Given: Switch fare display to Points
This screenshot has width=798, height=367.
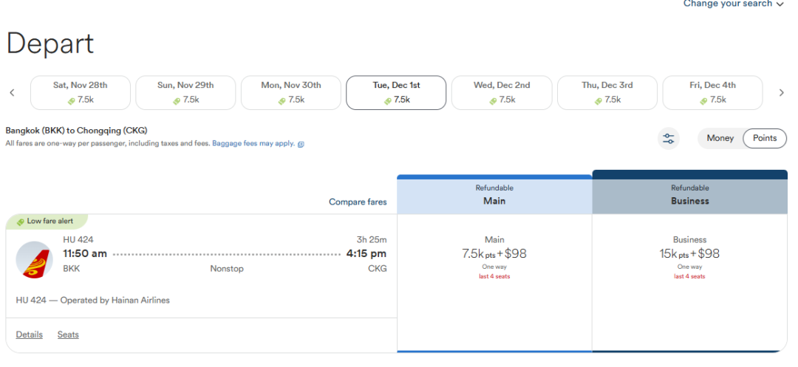Looking at the screenshot, I should [765, 138].
